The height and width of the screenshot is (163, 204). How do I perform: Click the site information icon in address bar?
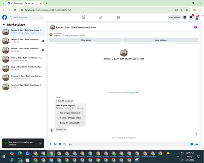(x=22, y=10)
